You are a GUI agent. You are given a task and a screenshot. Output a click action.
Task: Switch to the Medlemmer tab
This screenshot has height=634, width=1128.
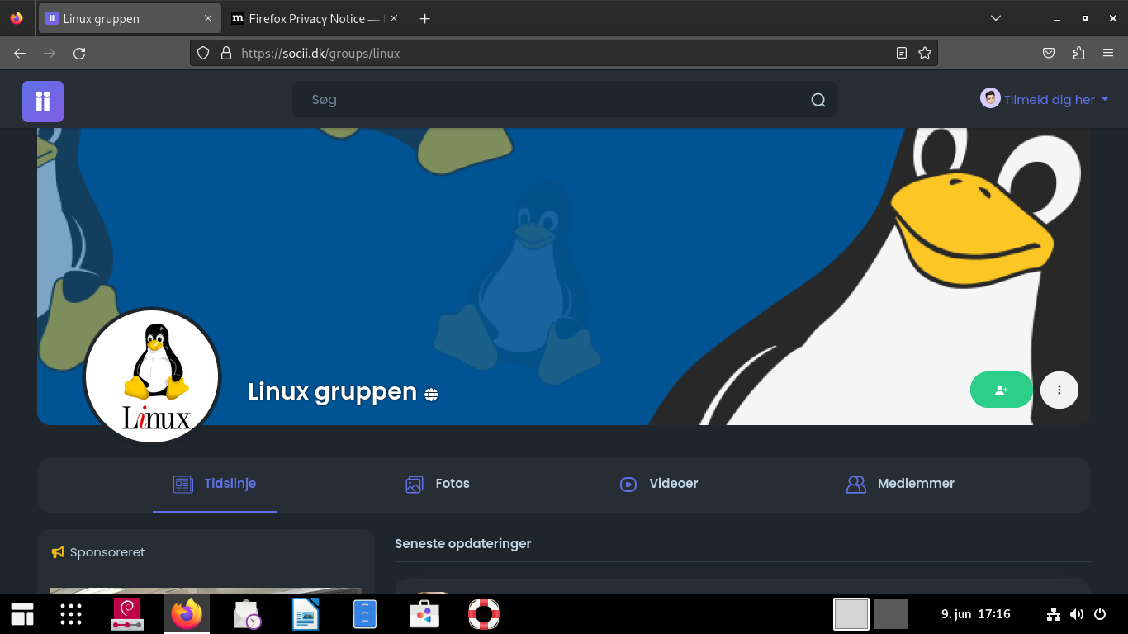(900, 485)
